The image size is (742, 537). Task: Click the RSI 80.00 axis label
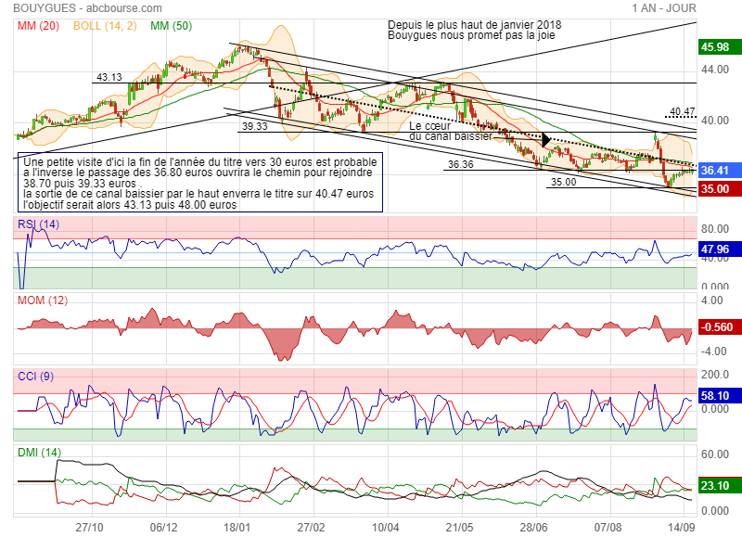pyautogui.click(x=715, y=229)
